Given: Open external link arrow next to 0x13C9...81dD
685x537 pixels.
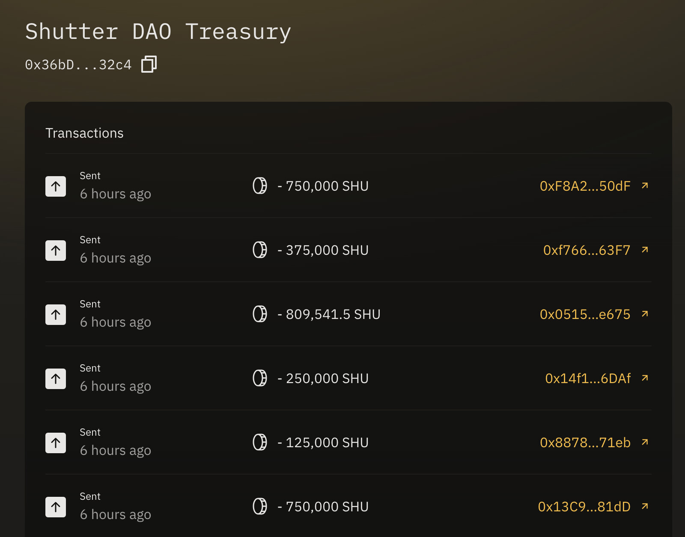Looking at the screenshot, I should tap(645, 506).
